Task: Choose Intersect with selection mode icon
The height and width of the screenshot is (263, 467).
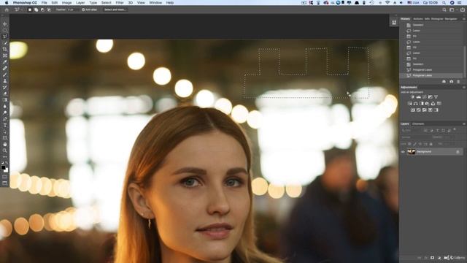Action: [x=49, y=9]
